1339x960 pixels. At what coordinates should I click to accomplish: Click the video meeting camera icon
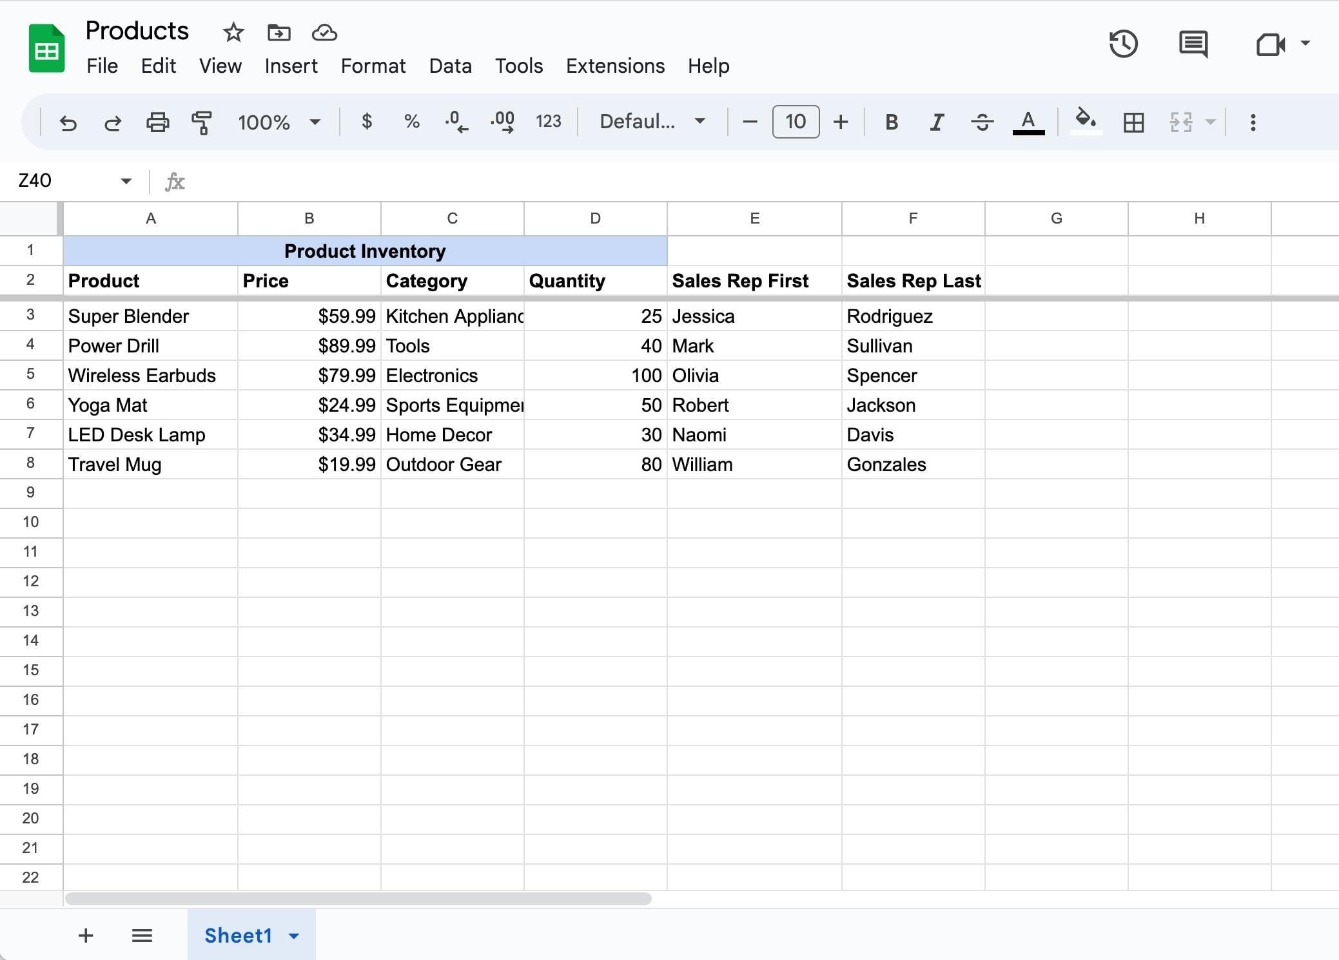click(1271, 44)
